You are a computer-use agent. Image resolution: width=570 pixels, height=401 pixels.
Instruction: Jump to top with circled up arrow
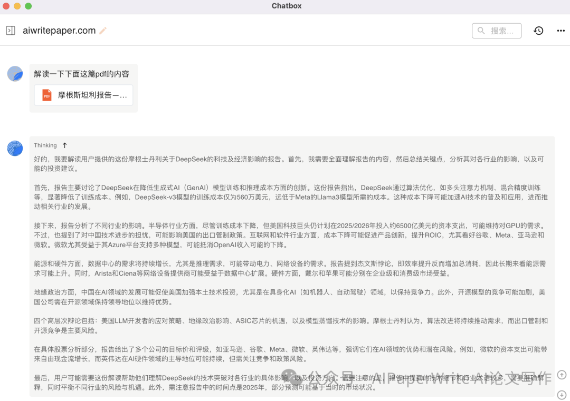562,375
